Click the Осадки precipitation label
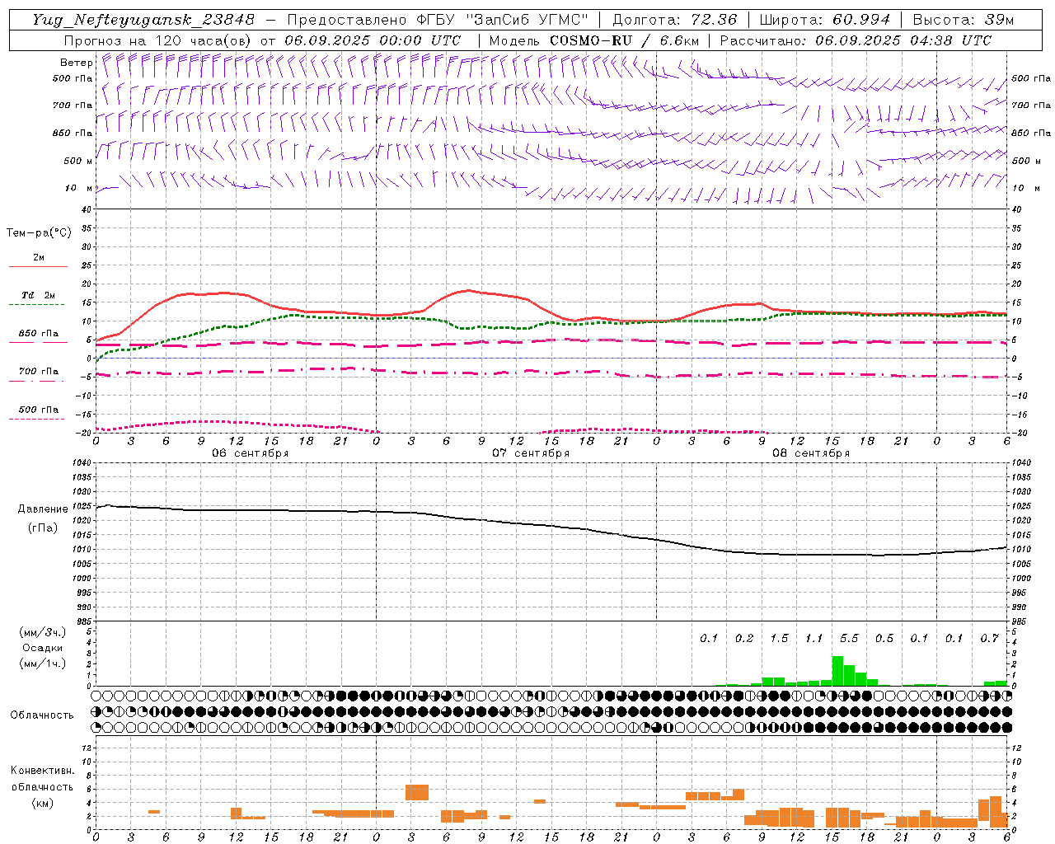 tap(43, 648)
